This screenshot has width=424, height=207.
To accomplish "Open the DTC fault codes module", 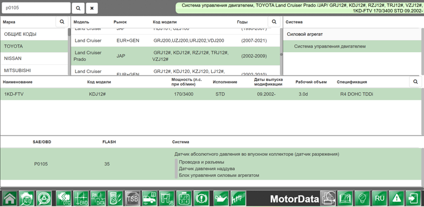I will [x=63, y=199].
